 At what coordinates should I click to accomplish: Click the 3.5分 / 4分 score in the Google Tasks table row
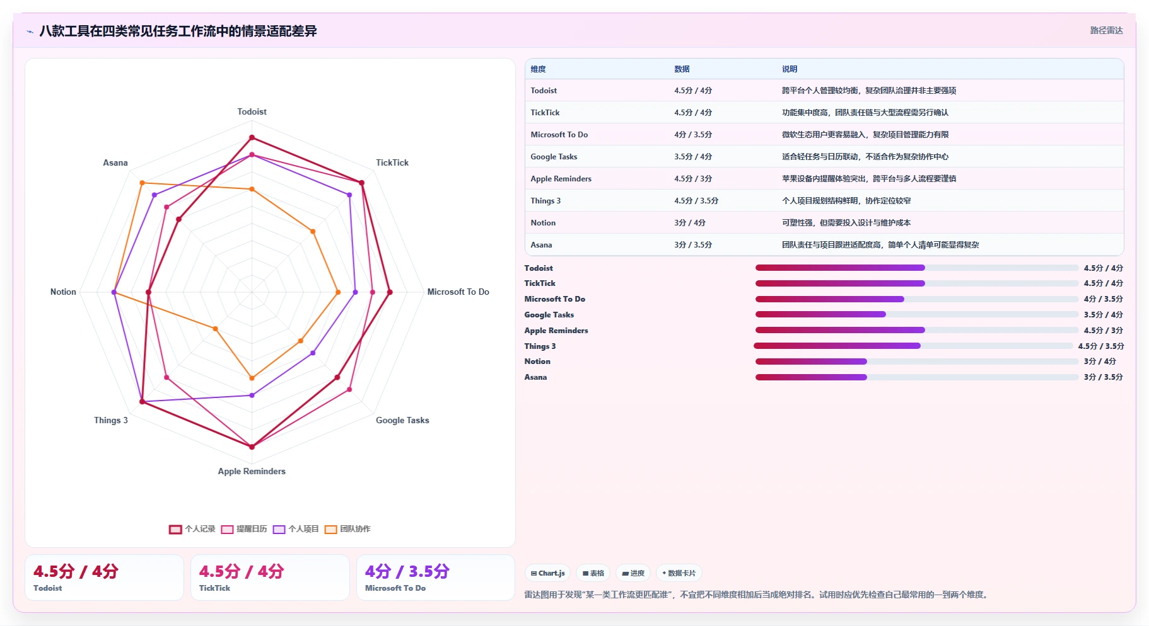693,157
